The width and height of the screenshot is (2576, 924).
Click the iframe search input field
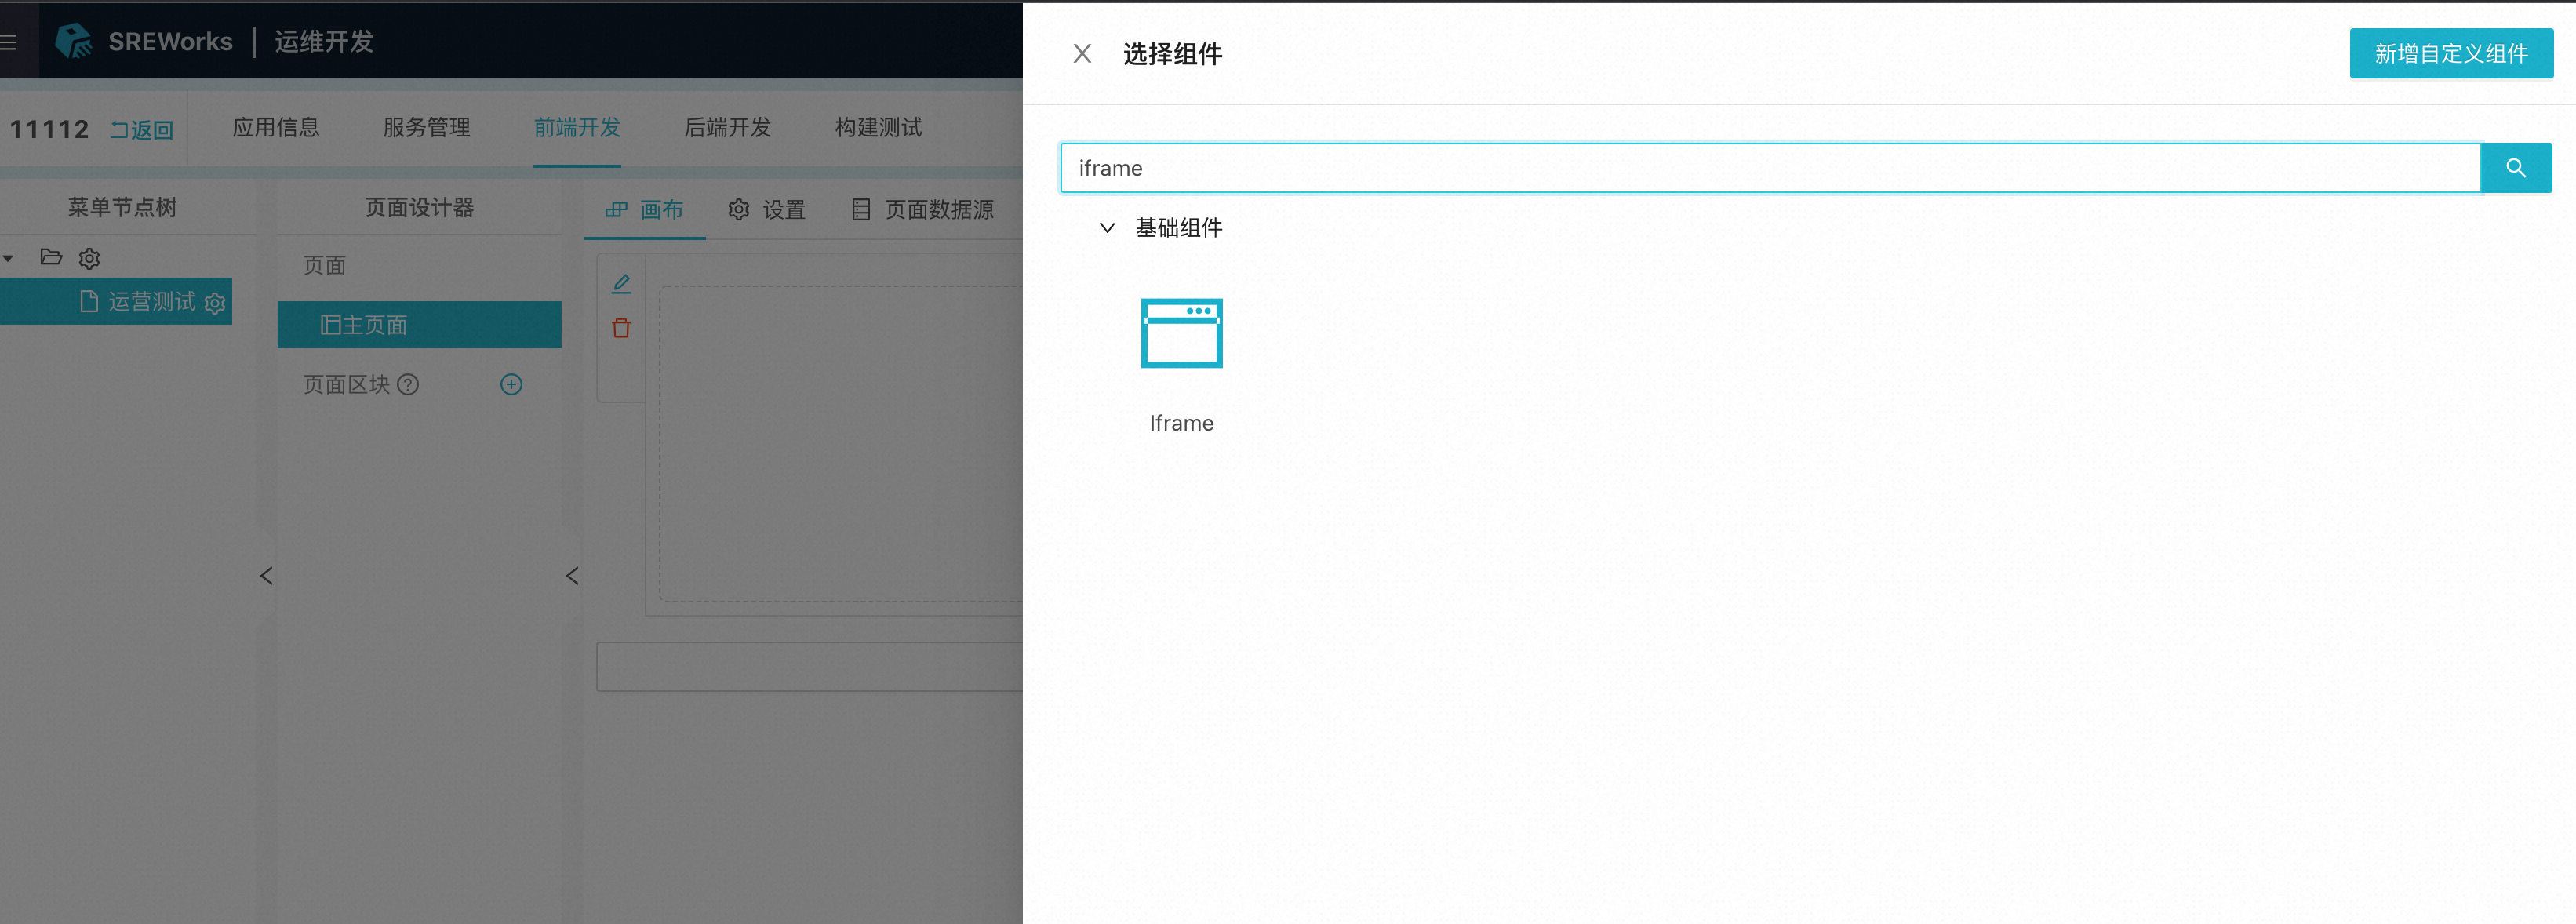click(1768, 168)
